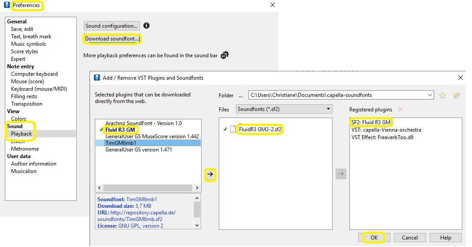Open the Files type Soundfonts dropdown
The width and height of the screenshot is (472, 247).
click(x=284, y=109)
